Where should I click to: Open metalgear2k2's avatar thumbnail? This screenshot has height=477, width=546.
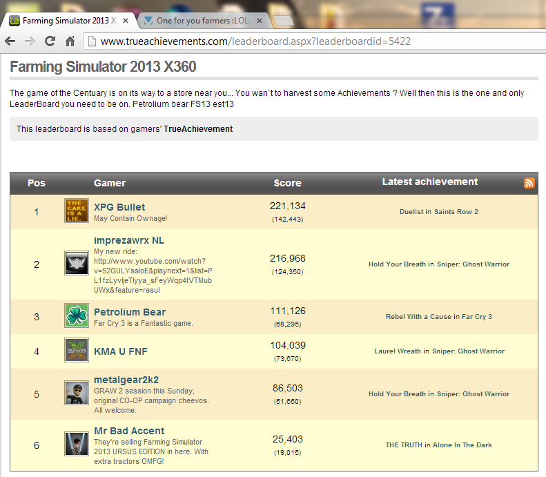point(76,393)
